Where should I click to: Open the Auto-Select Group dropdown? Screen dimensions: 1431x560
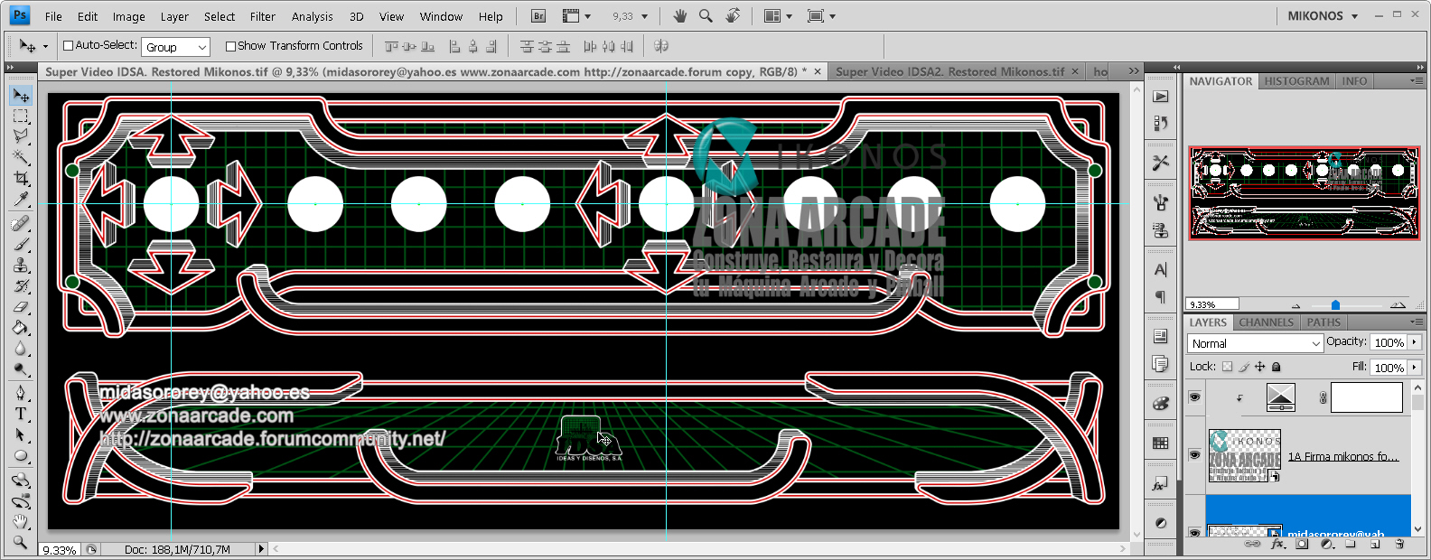point(176,47)
